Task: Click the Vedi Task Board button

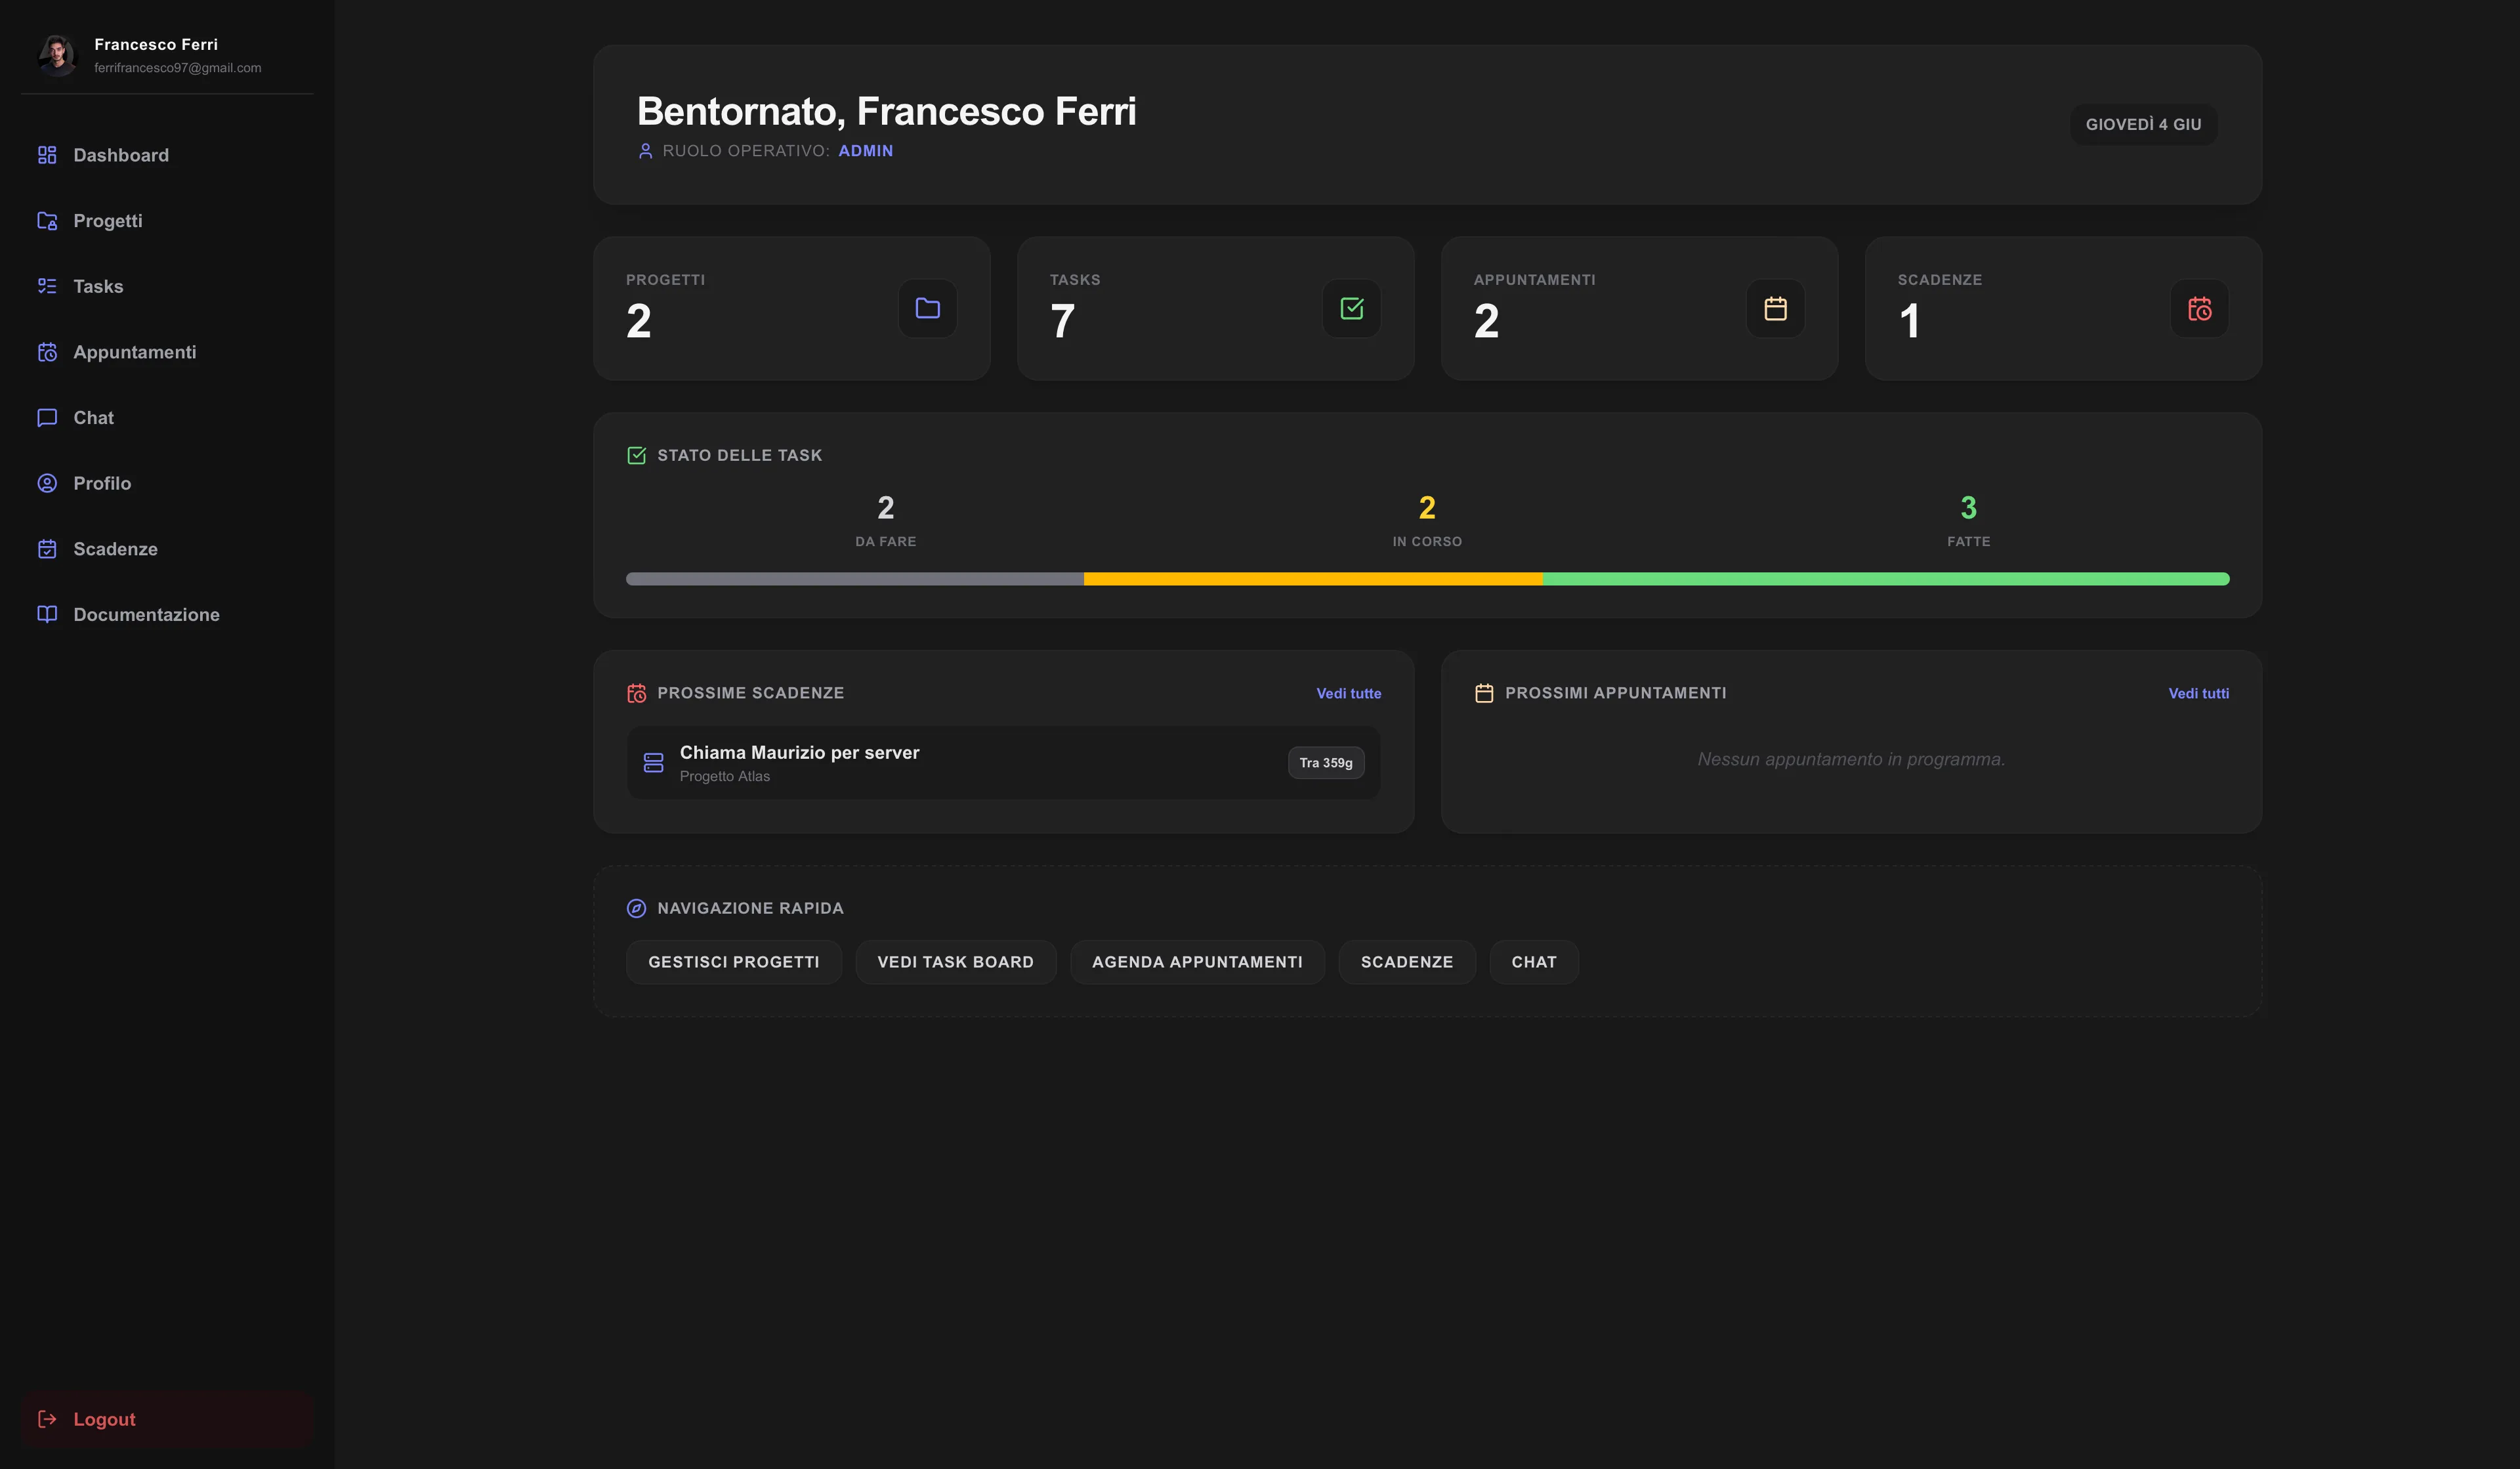Action: pos(955,962)
